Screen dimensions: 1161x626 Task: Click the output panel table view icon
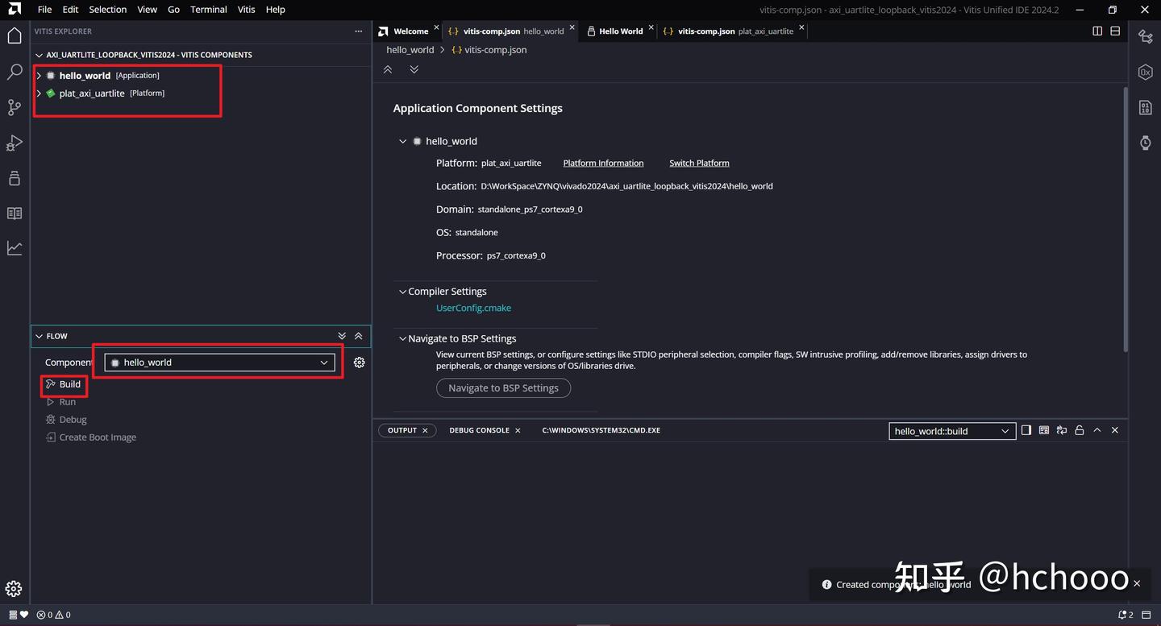1044,430
